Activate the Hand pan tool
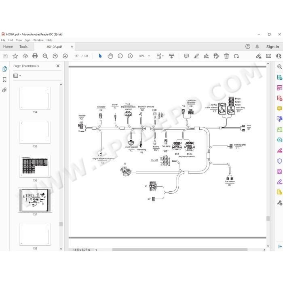 coord(110,56)
